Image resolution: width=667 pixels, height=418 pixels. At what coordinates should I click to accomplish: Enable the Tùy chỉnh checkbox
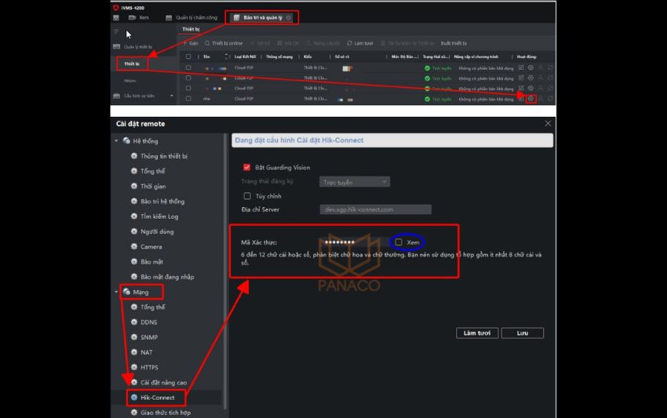point(247,196)
